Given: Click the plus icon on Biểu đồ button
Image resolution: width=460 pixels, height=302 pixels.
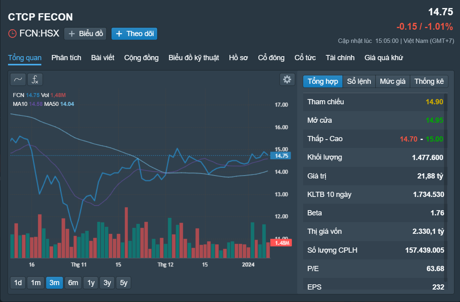Looking at the screenshot, I should click(71, 34).
